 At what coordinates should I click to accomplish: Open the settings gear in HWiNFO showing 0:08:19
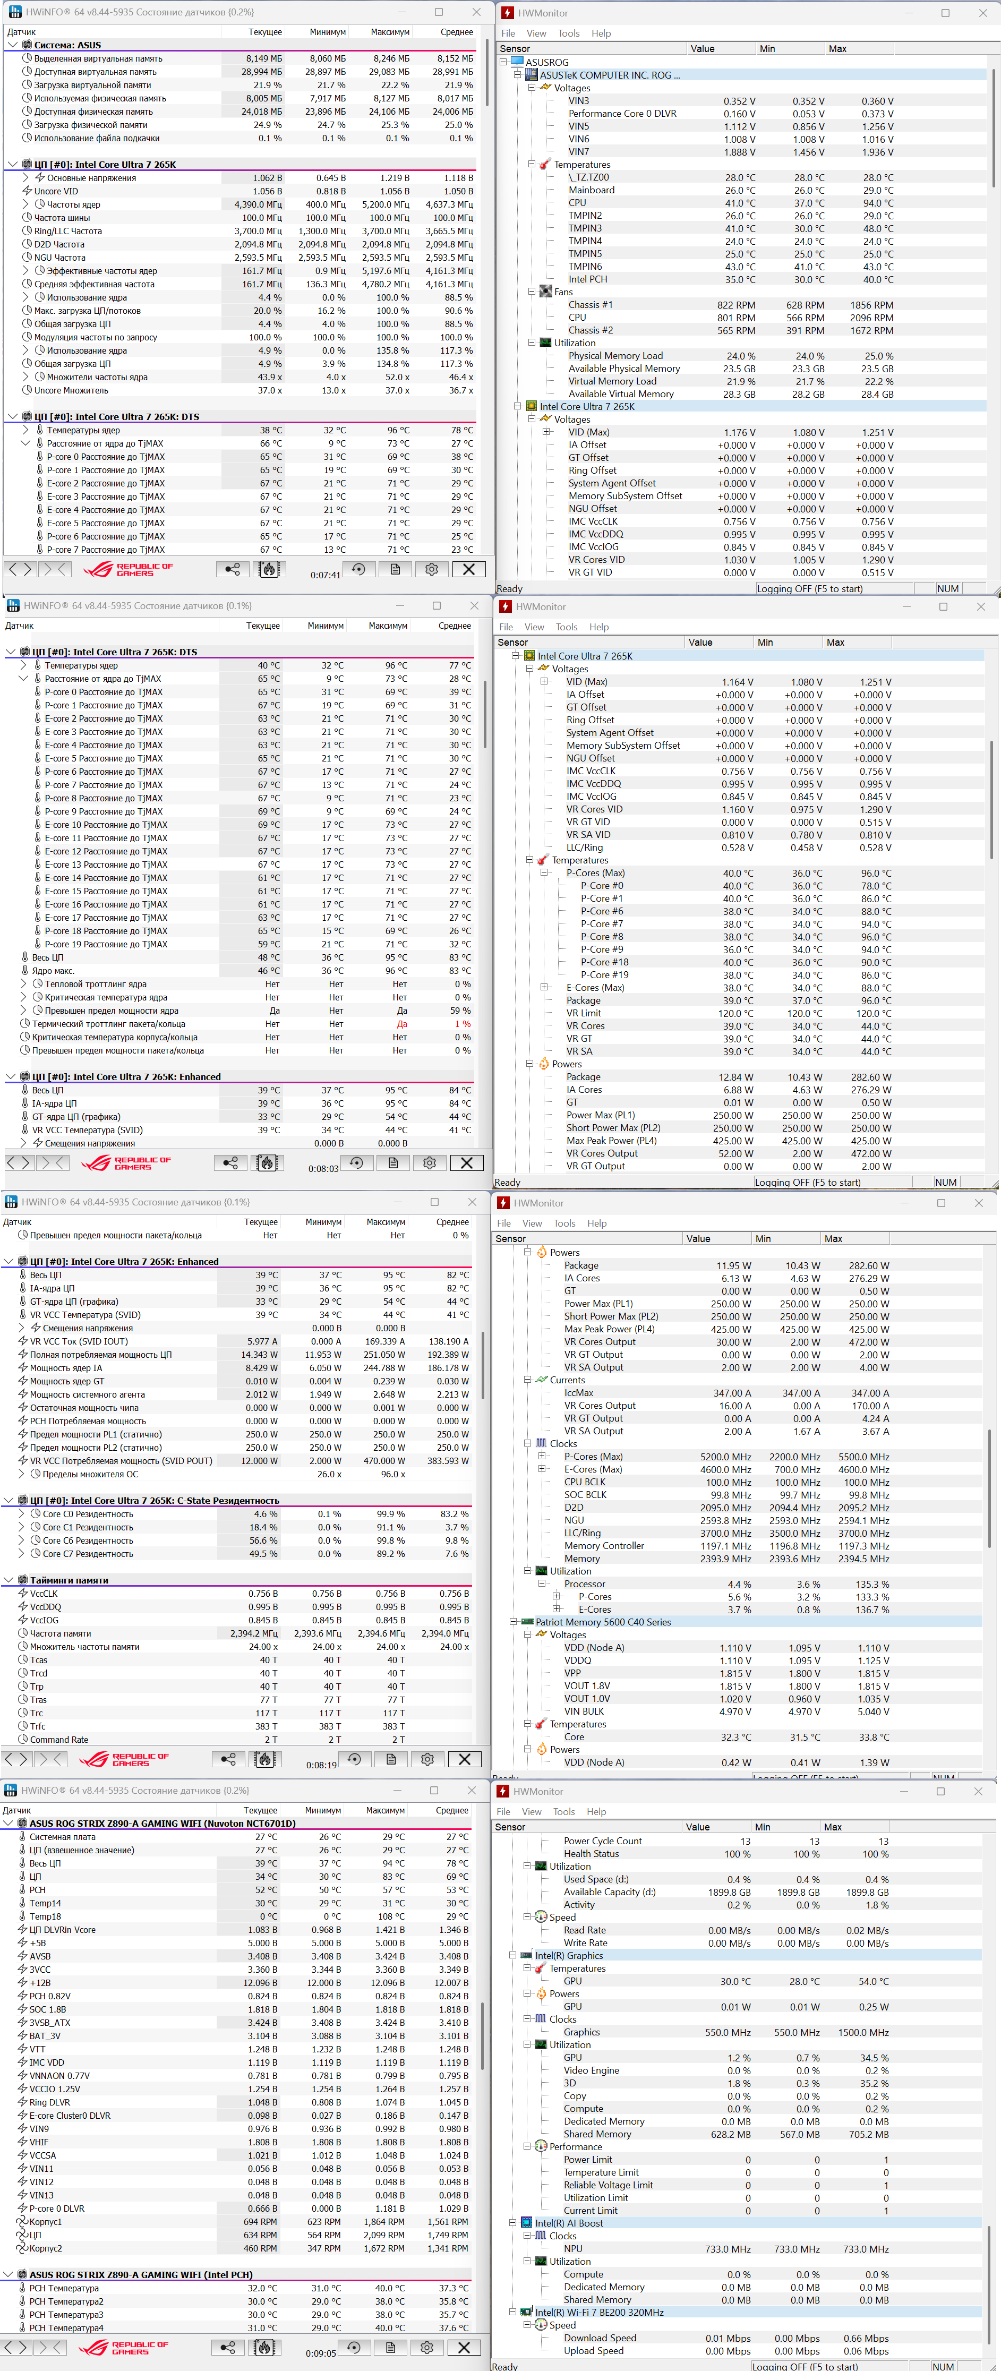pyautogui.click(x=428, y=1759)
